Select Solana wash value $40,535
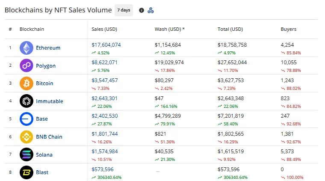Viewport: 325px width, 181px height. (x=164, y=151)
